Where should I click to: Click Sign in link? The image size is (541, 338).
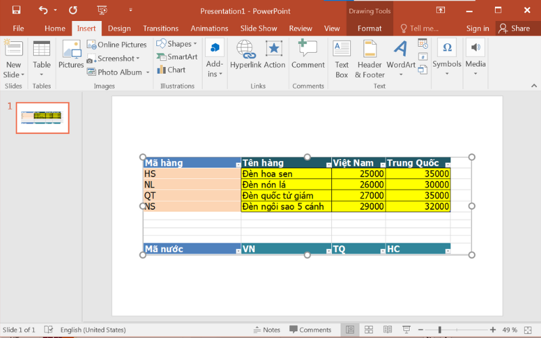477,28
